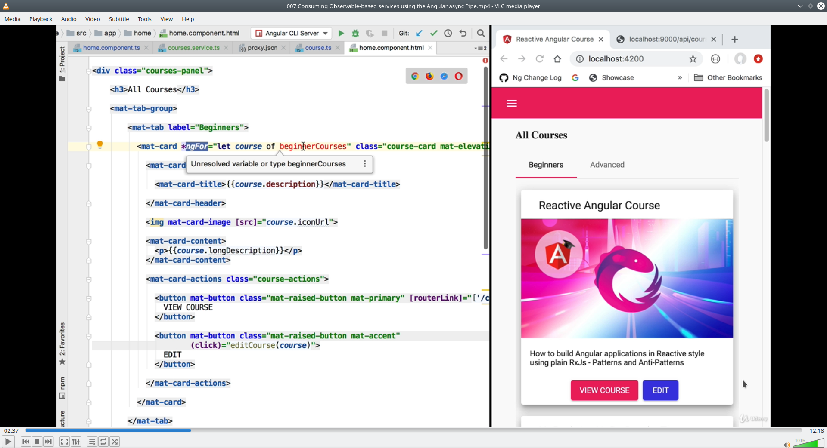Viewport: 827px width, 448px height.
Task: Open preview in Opera from editor icons
Action: (459, 76)
